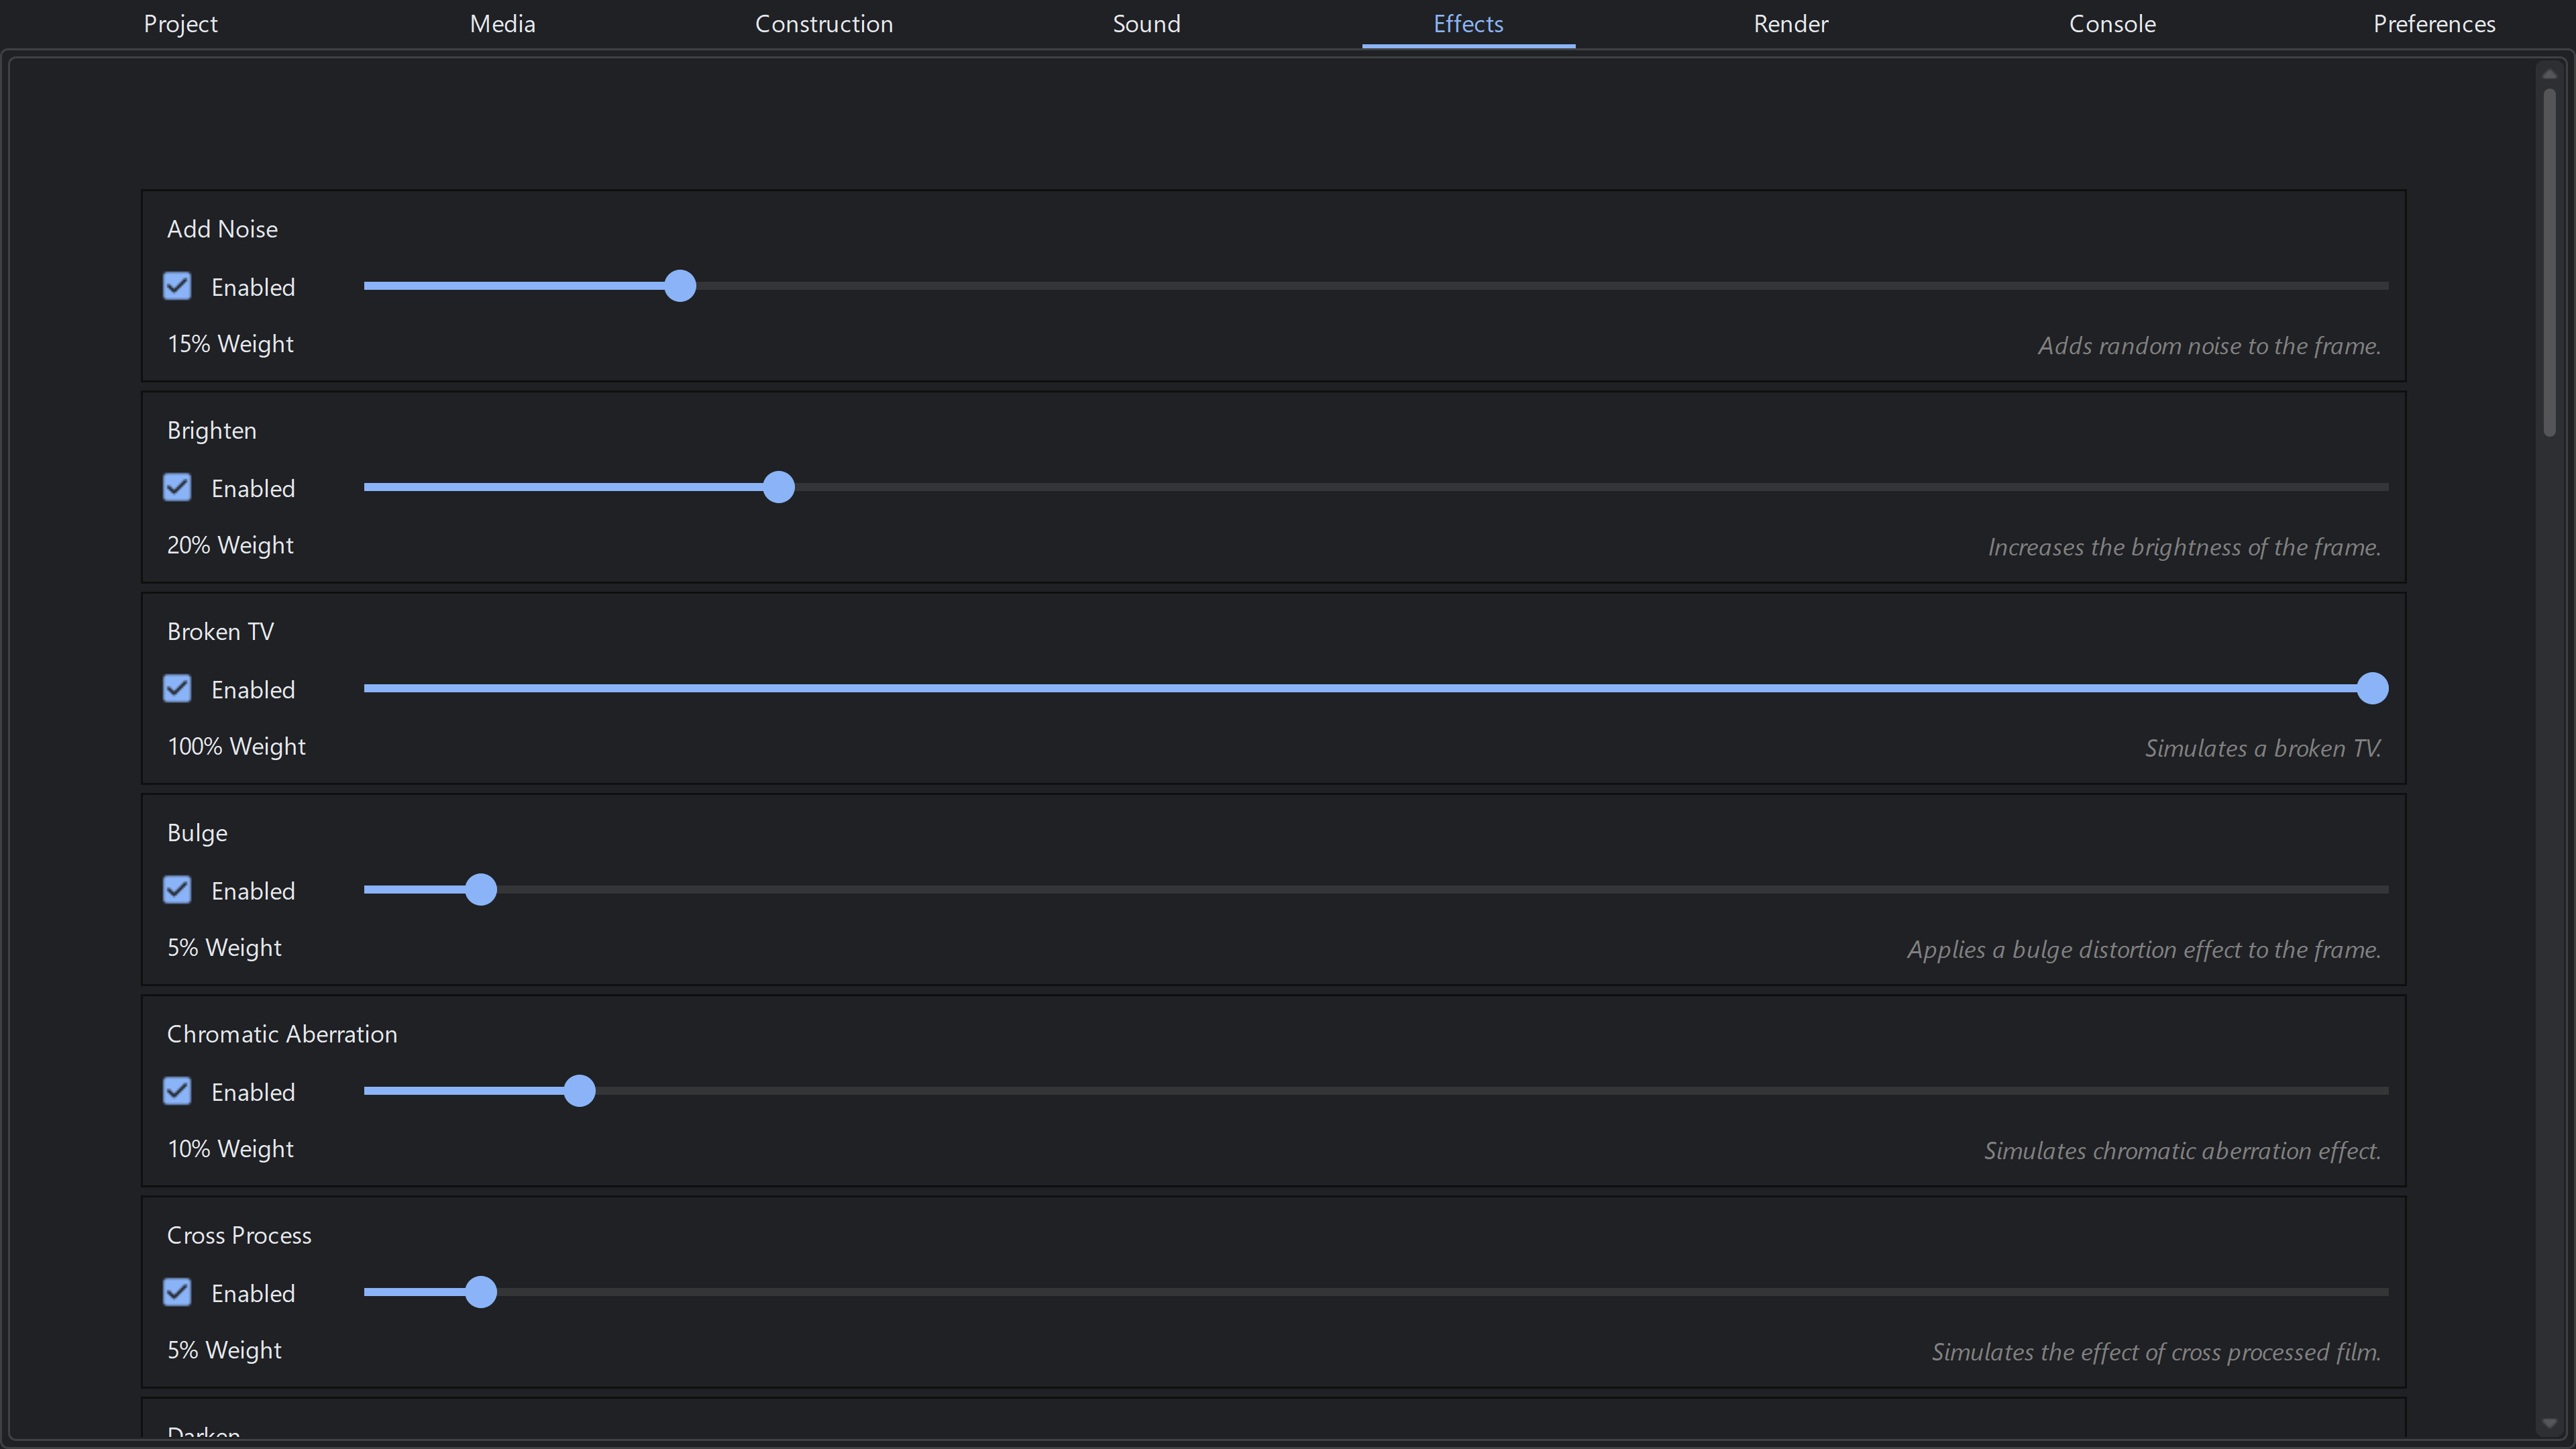Disable the Chromatic Aberration effect
The height and width of the screenshot is (1449, 2576).
pyautogui.click(x=177, y=1091)
